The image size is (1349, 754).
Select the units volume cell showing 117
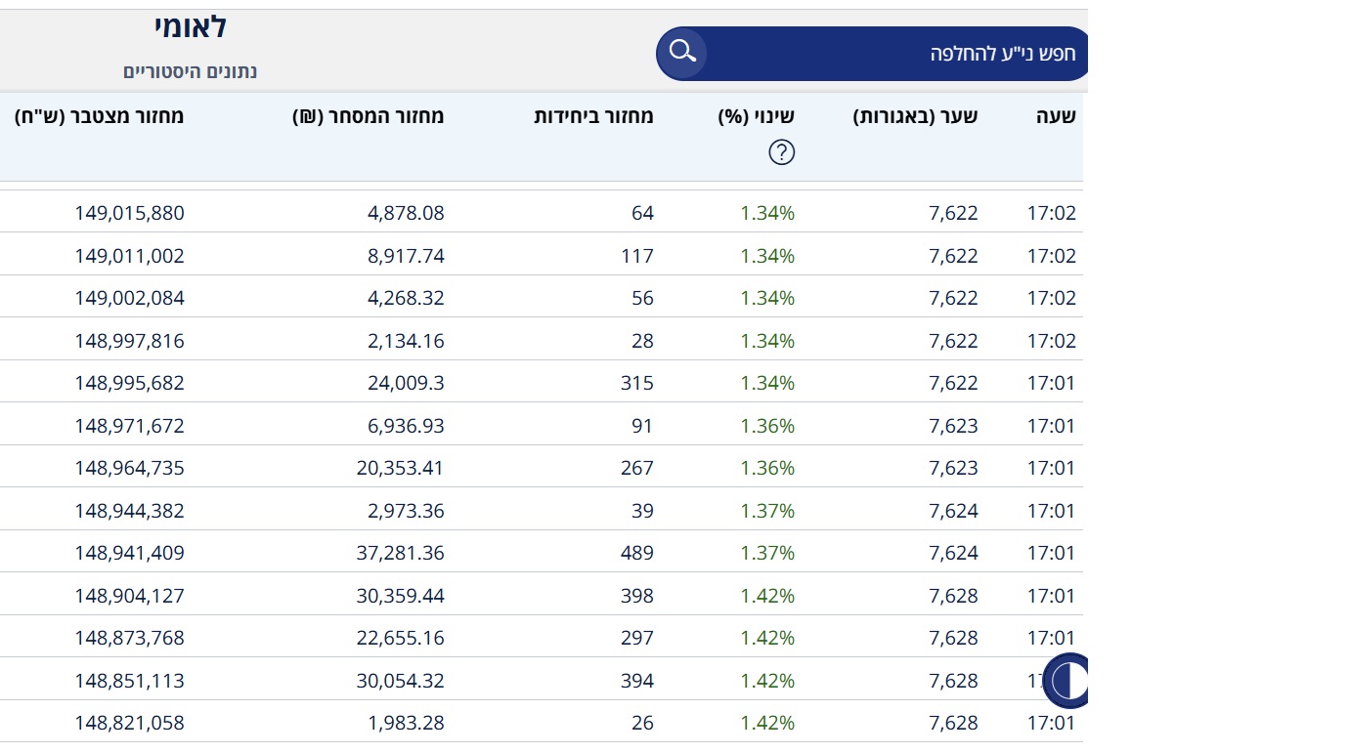(x=636, y=256)
